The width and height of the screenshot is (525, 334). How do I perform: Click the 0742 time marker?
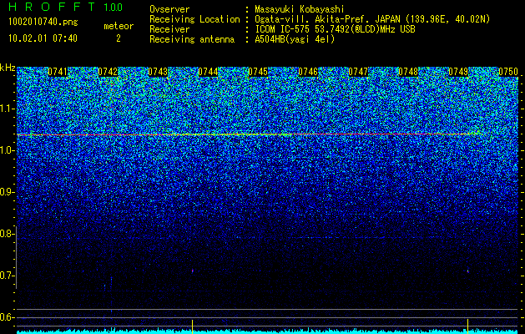pyautogui.click(x=108, y=72)
